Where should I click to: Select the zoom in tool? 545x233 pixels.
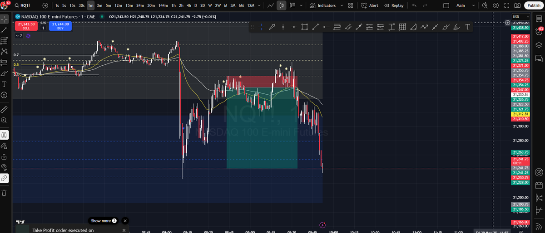point(4,120)
